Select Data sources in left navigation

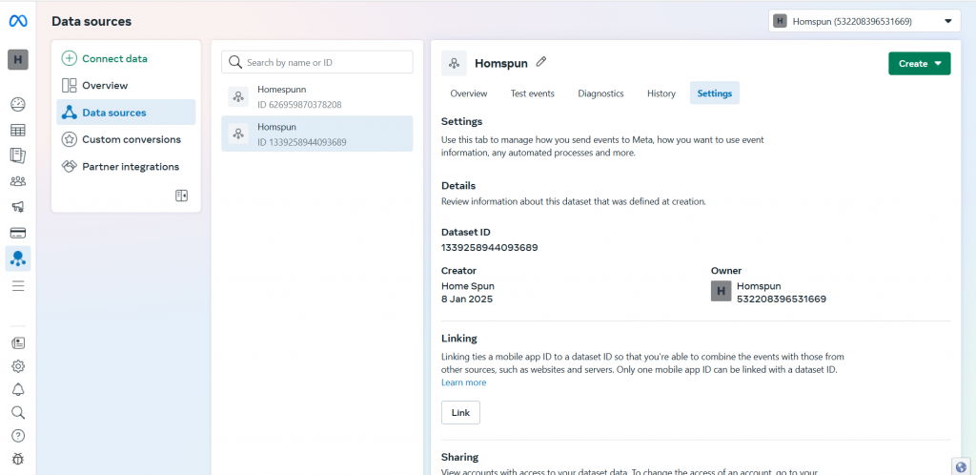126,112
